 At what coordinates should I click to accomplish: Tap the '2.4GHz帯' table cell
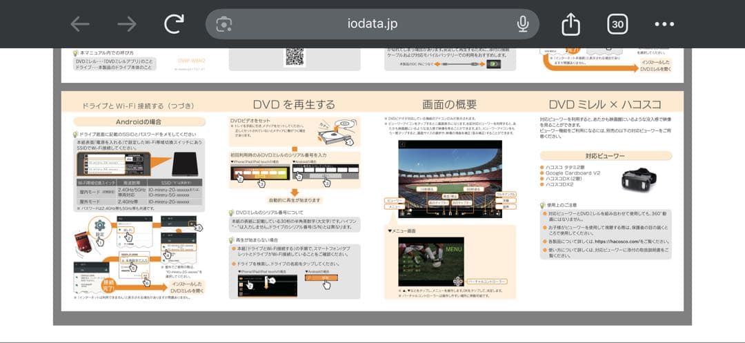130,202
